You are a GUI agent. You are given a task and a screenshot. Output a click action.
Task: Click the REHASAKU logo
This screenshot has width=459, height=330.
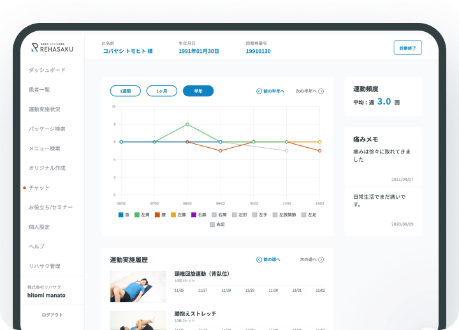52,47
